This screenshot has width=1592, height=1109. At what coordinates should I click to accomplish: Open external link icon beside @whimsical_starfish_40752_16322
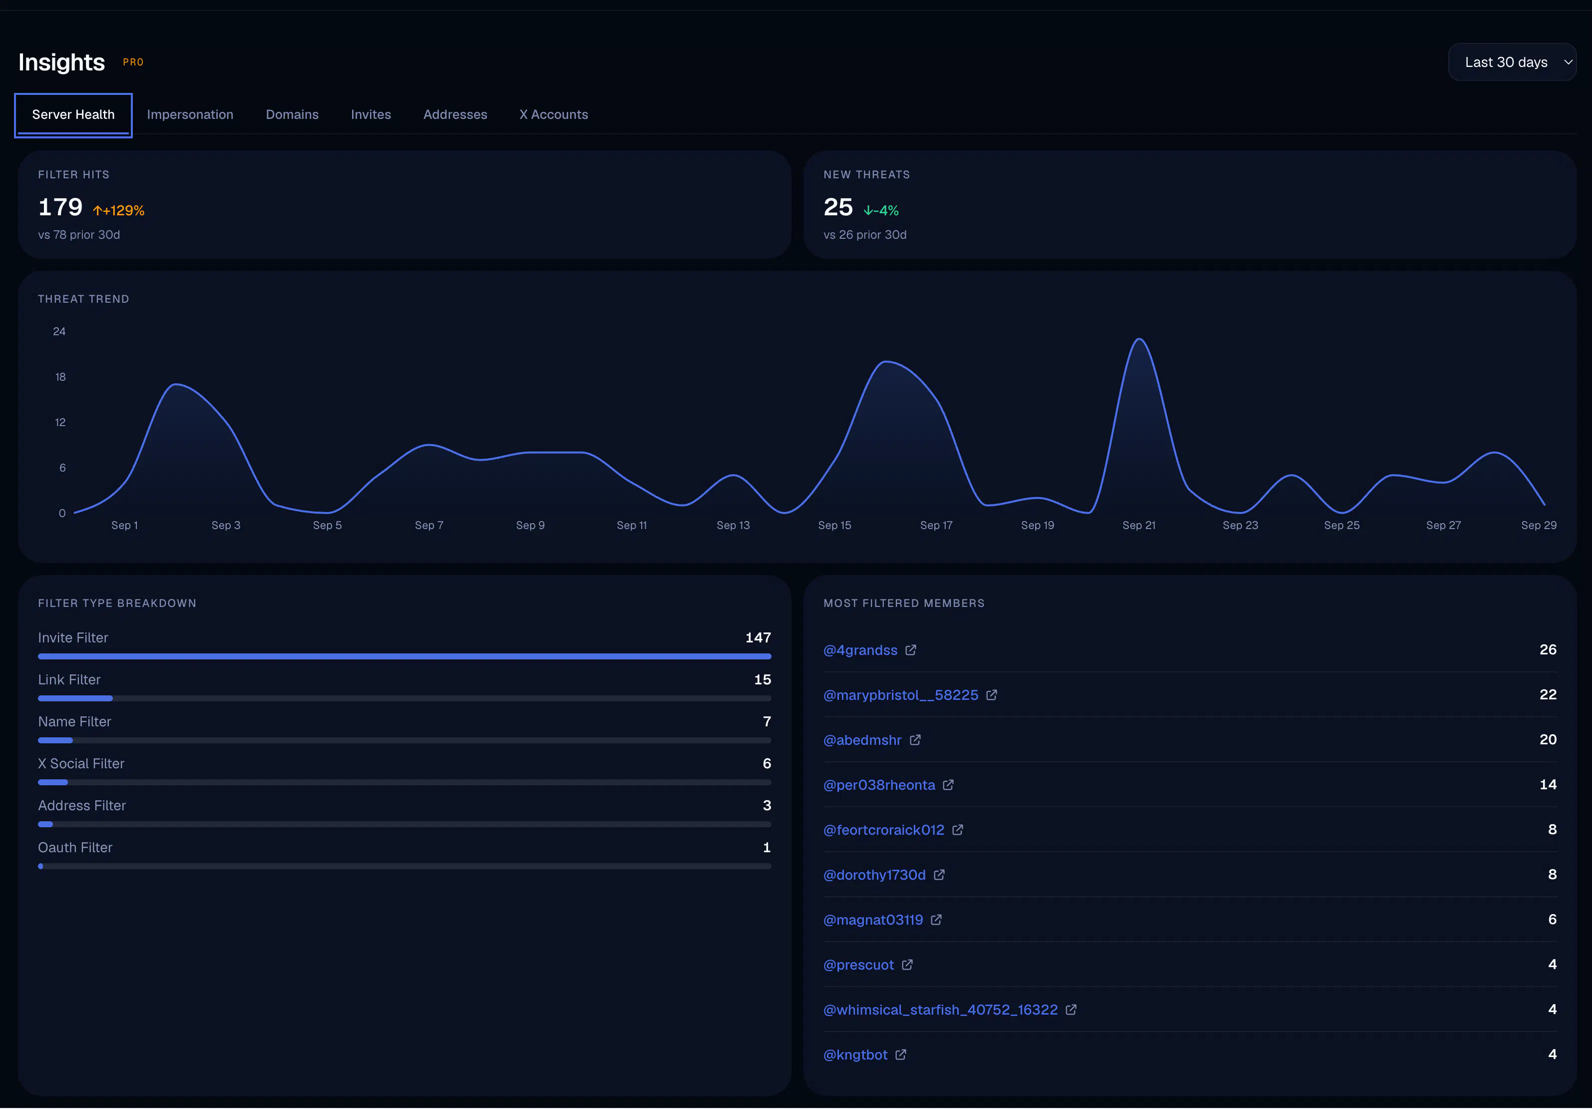click(x=1071, y=1010)
